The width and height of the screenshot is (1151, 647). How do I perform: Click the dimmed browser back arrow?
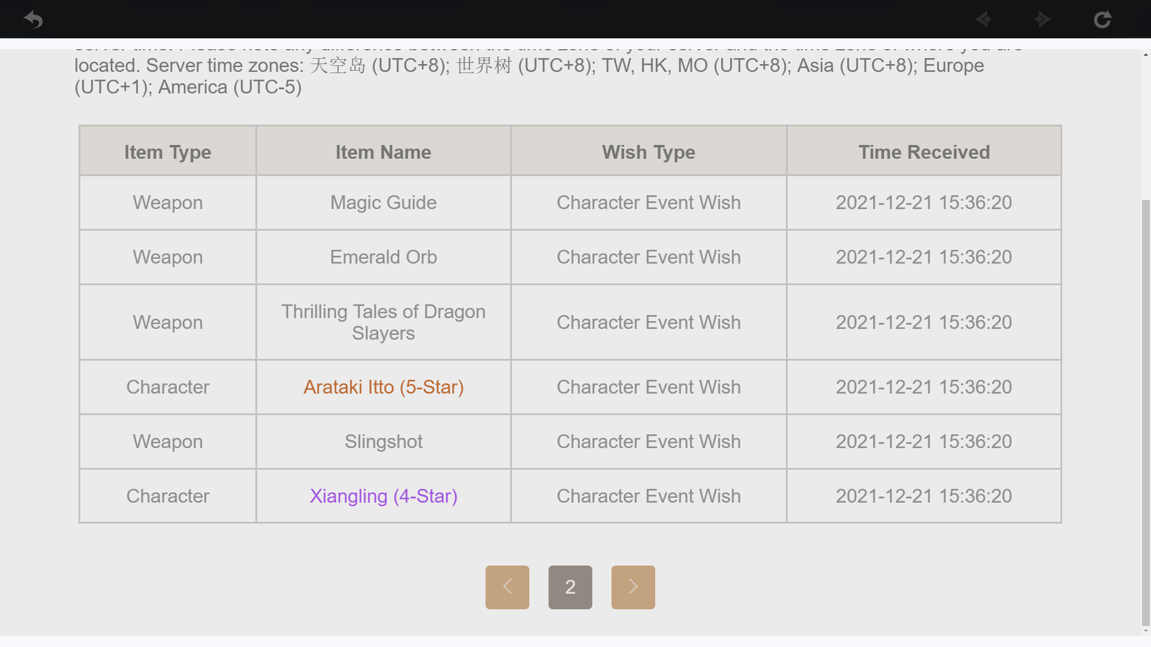click(983, 20)
